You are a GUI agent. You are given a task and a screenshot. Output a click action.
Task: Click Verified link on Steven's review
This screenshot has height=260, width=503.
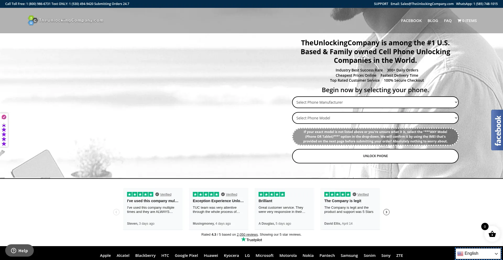(x=166, y=195)
